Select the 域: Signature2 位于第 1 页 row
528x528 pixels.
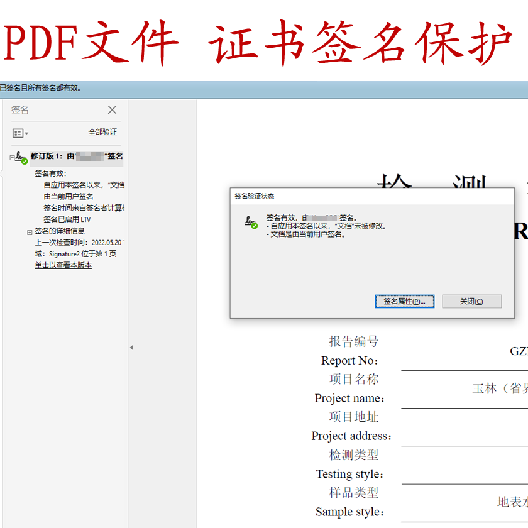[75, 254]
